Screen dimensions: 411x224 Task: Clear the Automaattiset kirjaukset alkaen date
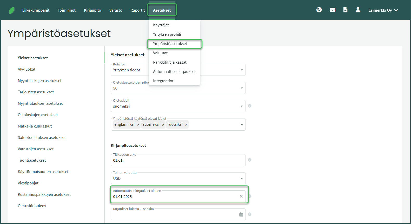pyautogui.click(x=241, y=196)
